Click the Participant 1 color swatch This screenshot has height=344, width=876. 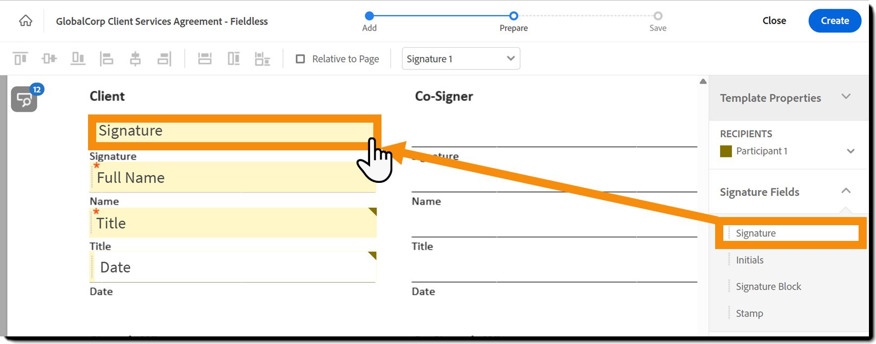coord(726,151)
